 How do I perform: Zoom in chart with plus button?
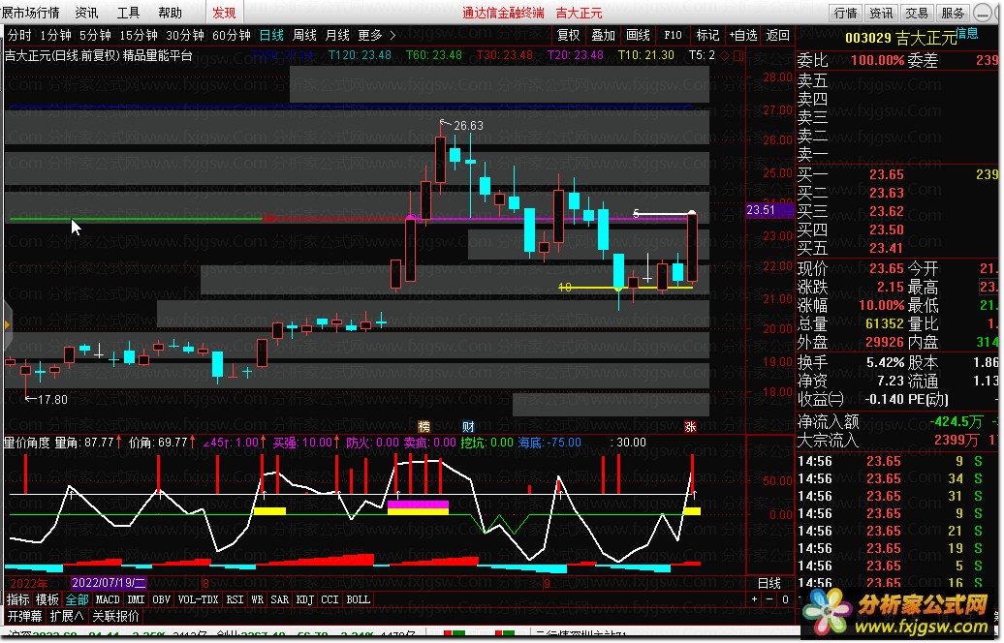point(754,599)
